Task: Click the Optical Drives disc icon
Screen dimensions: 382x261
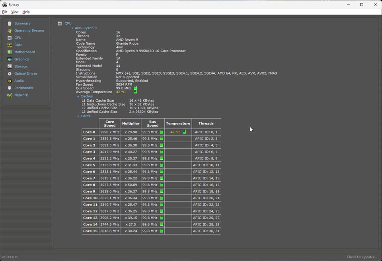Action: [10, 74]
